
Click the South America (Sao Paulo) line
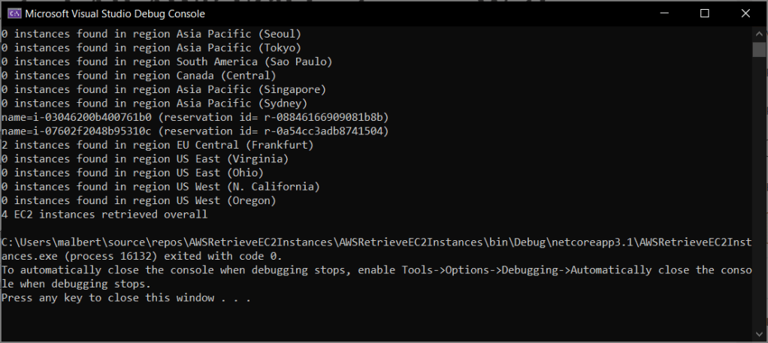[x=166, y=62]
